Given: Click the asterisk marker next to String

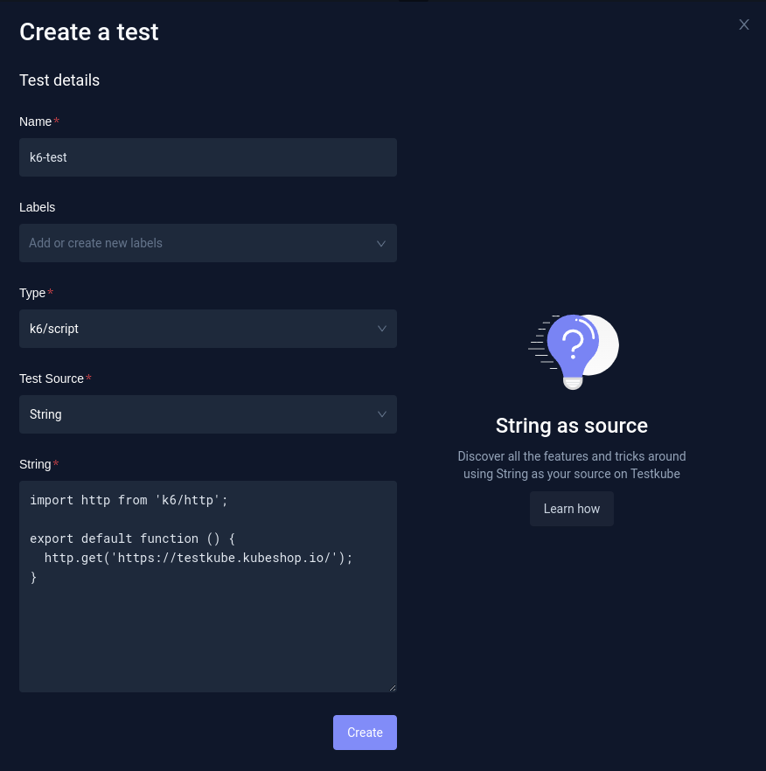Looking at the screenshot, I should (x=55, y=464).
